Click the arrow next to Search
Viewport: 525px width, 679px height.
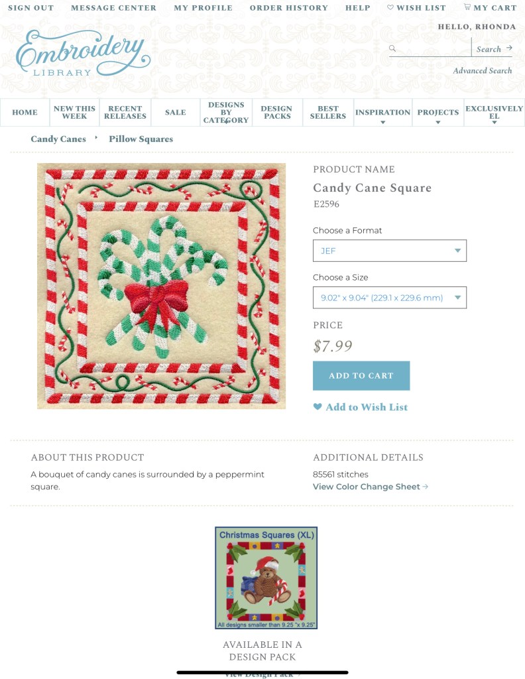509,48
